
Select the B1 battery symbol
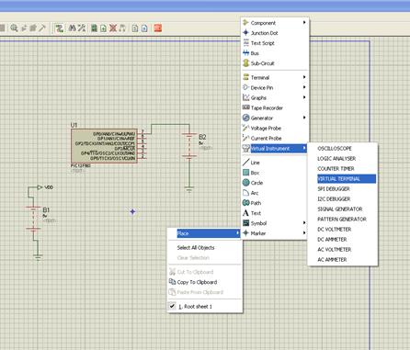point(33,218)
